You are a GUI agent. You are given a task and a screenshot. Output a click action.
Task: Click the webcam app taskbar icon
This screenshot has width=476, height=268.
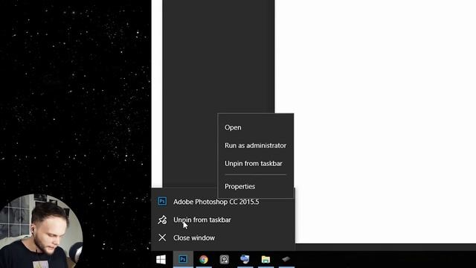(225, 260)
